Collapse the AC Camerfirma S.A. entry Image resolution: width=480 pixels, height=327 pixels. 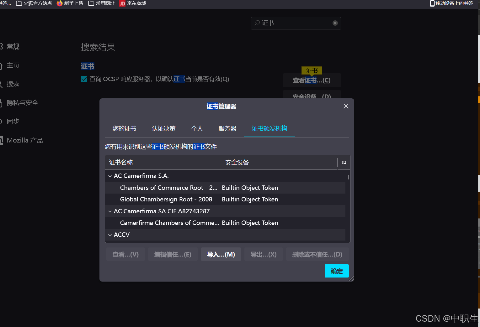110,176
